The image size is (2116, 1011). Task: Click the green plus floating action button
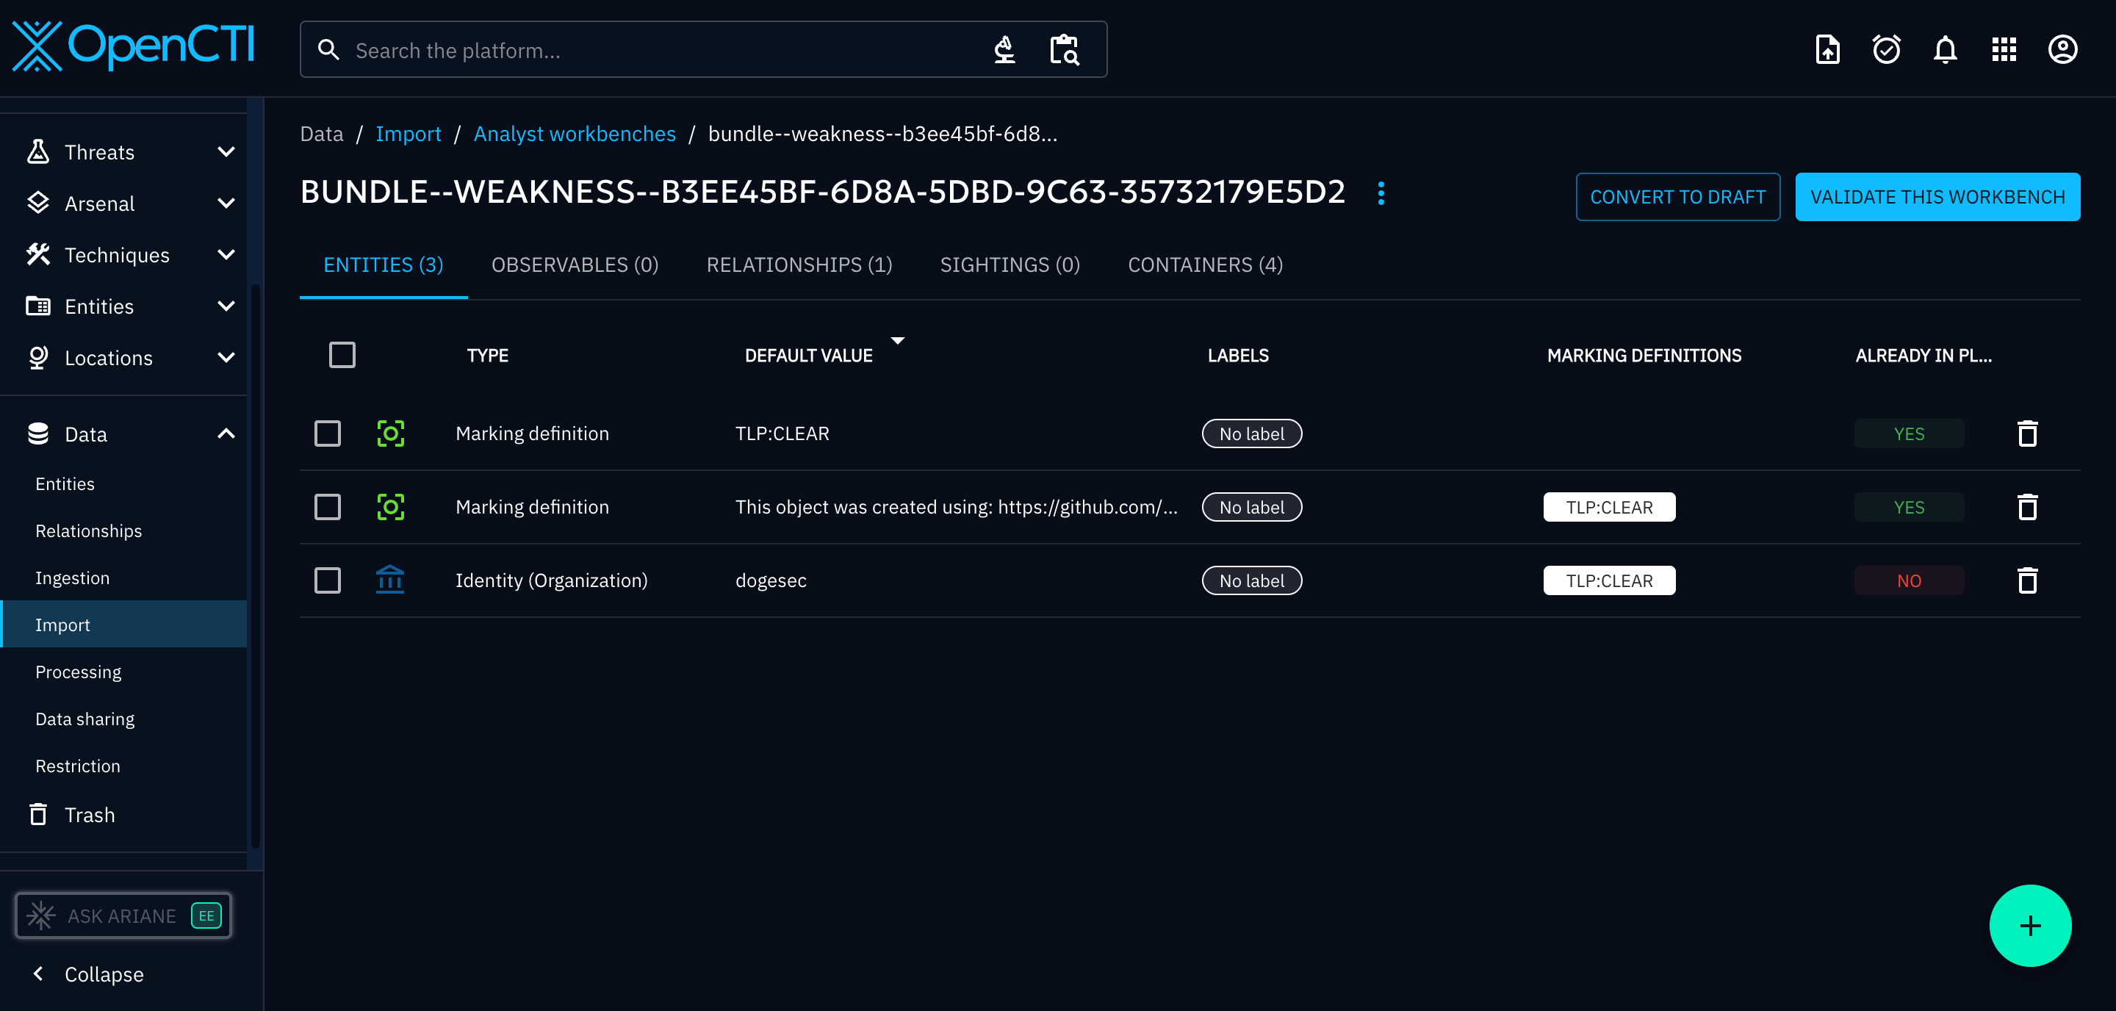pyautogui.click(x=2030, y=926)
